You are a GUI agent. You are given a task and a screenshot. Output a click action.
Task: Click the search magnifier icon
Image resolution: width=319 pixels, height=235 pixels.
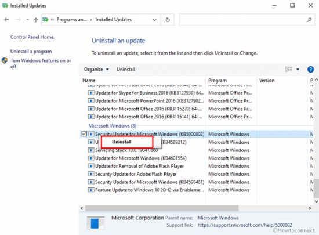(x=309, y=20)
